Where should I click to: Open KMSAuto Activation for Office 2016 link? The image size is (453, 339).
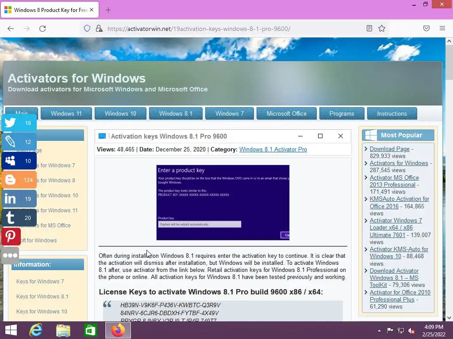pos(399,202)
